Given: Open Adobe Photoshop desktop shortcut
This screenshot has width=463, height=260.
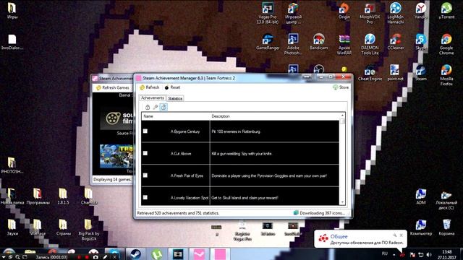Looking at the screenshot, I should tap(293, 44).
